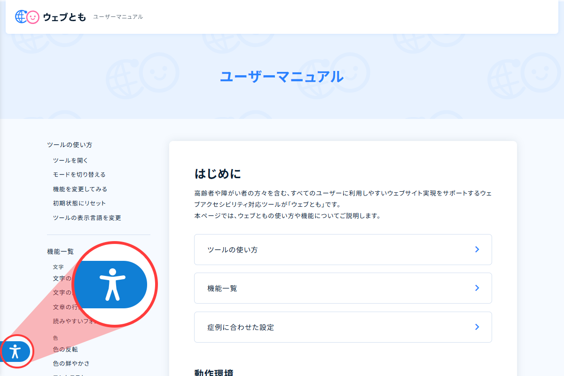Screen dimensions: 564x376
Task: Select ツールの使い方 in the sidebar menu
Action: (x=69, y=144)
